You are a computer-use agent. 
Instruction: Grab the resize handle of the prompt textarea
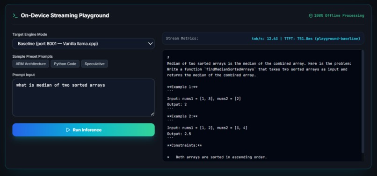(152, 114)
